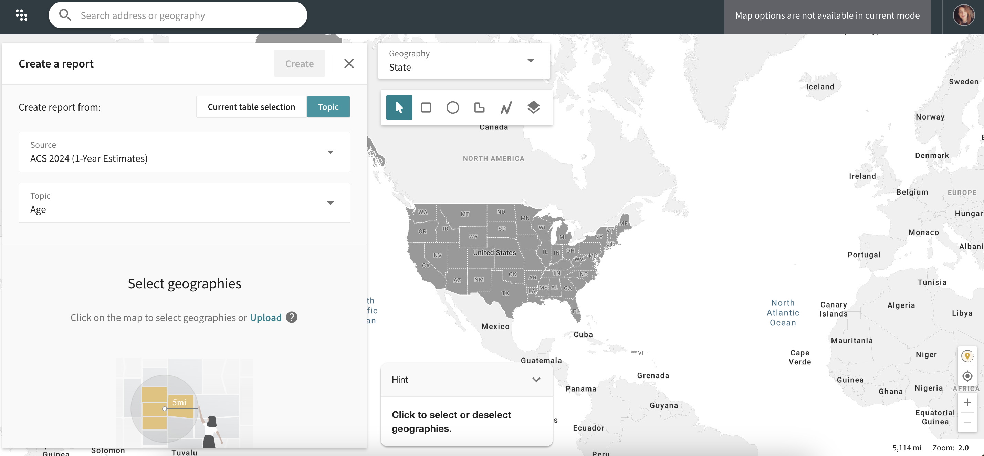Select the circle selection tool
The height and width of the screenshot is (456, 984).
pyautogui.click(x=453, y=107)
